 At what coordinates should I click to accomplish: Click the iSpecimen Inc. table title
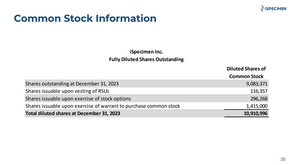click(146, 52)
